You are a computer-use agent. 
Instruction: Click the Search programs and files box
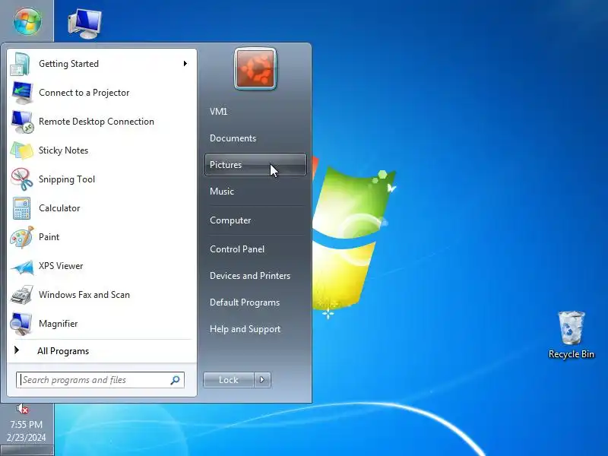100,380
